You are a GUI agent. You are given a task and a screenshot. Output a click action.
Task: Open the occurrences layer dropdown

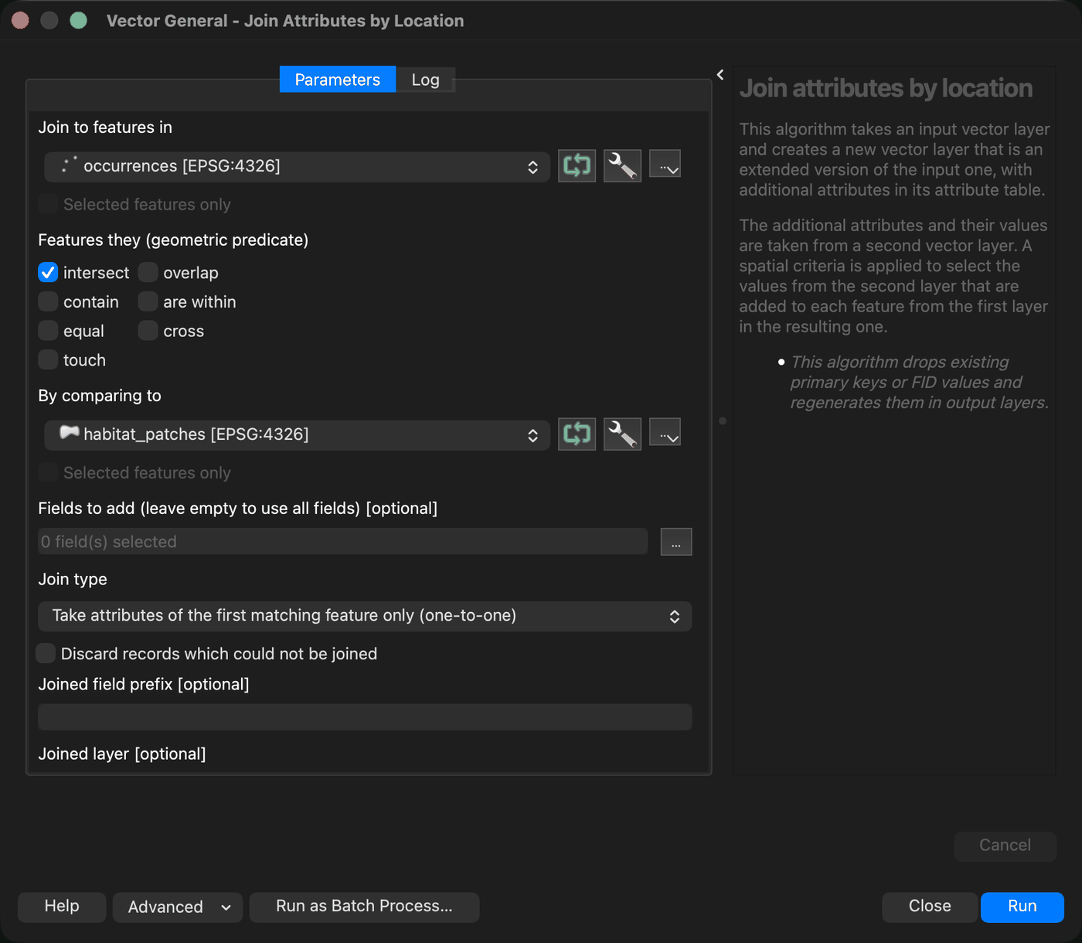point(297,166)
